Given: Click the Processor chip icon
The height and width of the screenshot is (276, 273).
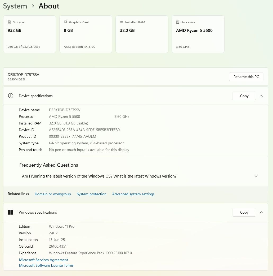Looking at the screenshot, I should (x=178, y=22).
